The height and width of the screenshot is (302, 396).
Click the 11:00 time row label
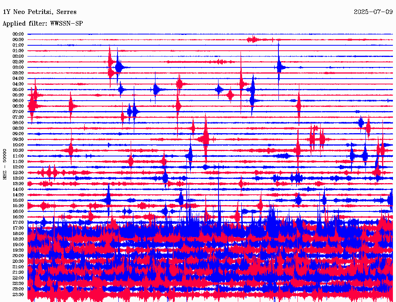pos(18,156)
